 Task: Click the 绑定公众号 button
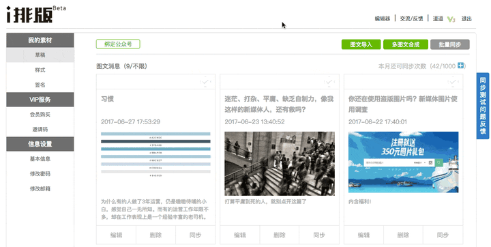pyautogui.click(x=118, y=44)
